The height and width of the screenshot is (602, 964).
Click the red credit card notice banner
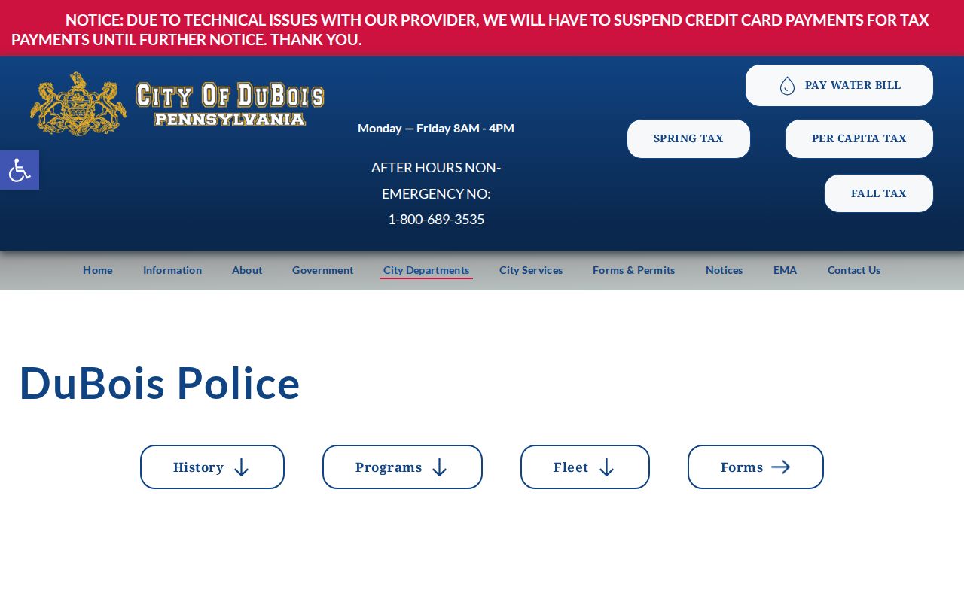coord(482,29)
